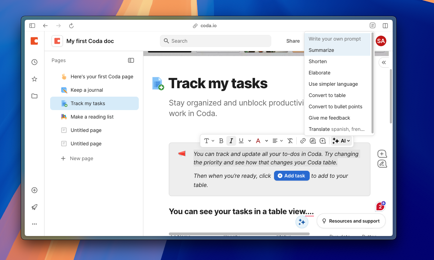The height and width of the screenshot is (260, 434).
Task: Collapse the right panel with double chevron
Action: (384, 62)
